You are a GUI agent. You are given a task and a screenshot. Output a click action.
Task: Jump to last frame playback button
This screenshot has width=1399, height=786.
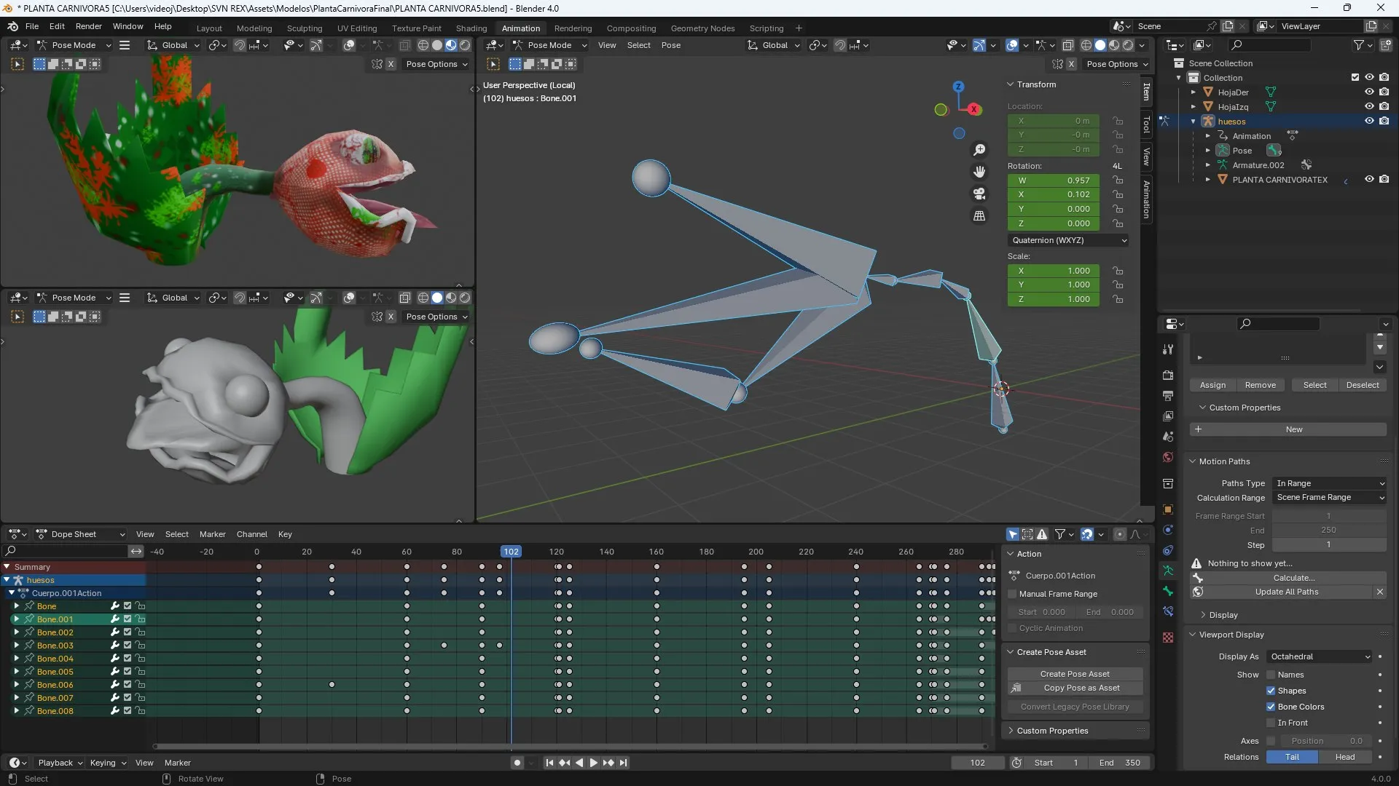click(623, 763)
